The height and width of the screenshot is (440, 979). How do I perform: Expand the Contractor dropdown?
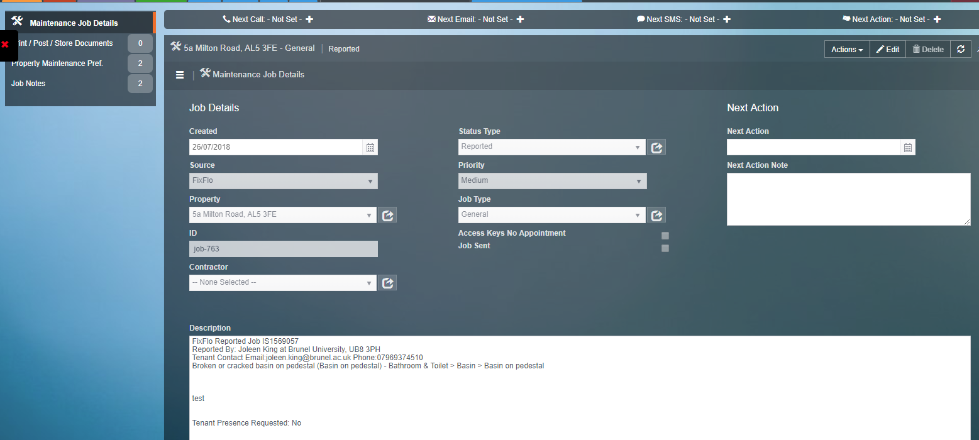283,283
